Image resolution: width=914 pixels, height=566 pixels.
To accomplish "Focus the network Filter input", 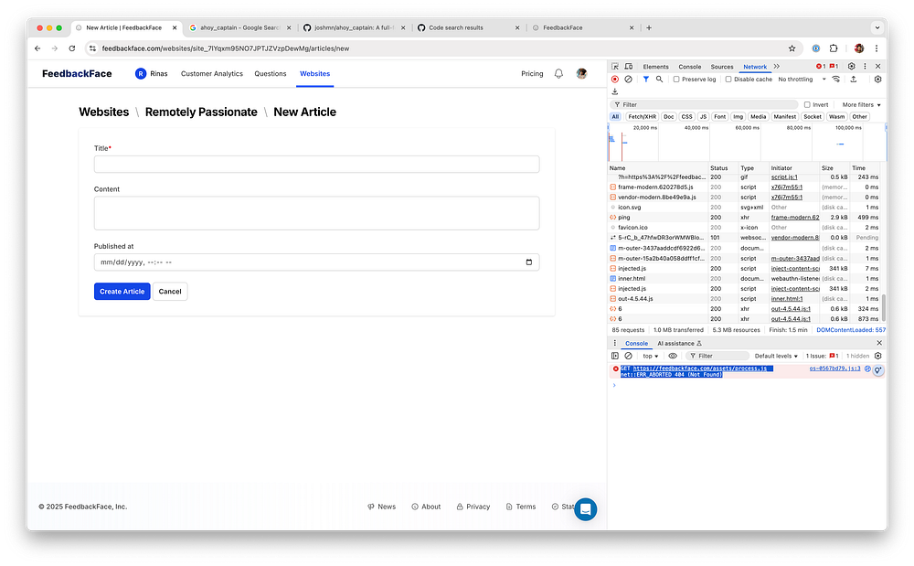I will pyautogui.click(x=704, y=105).
